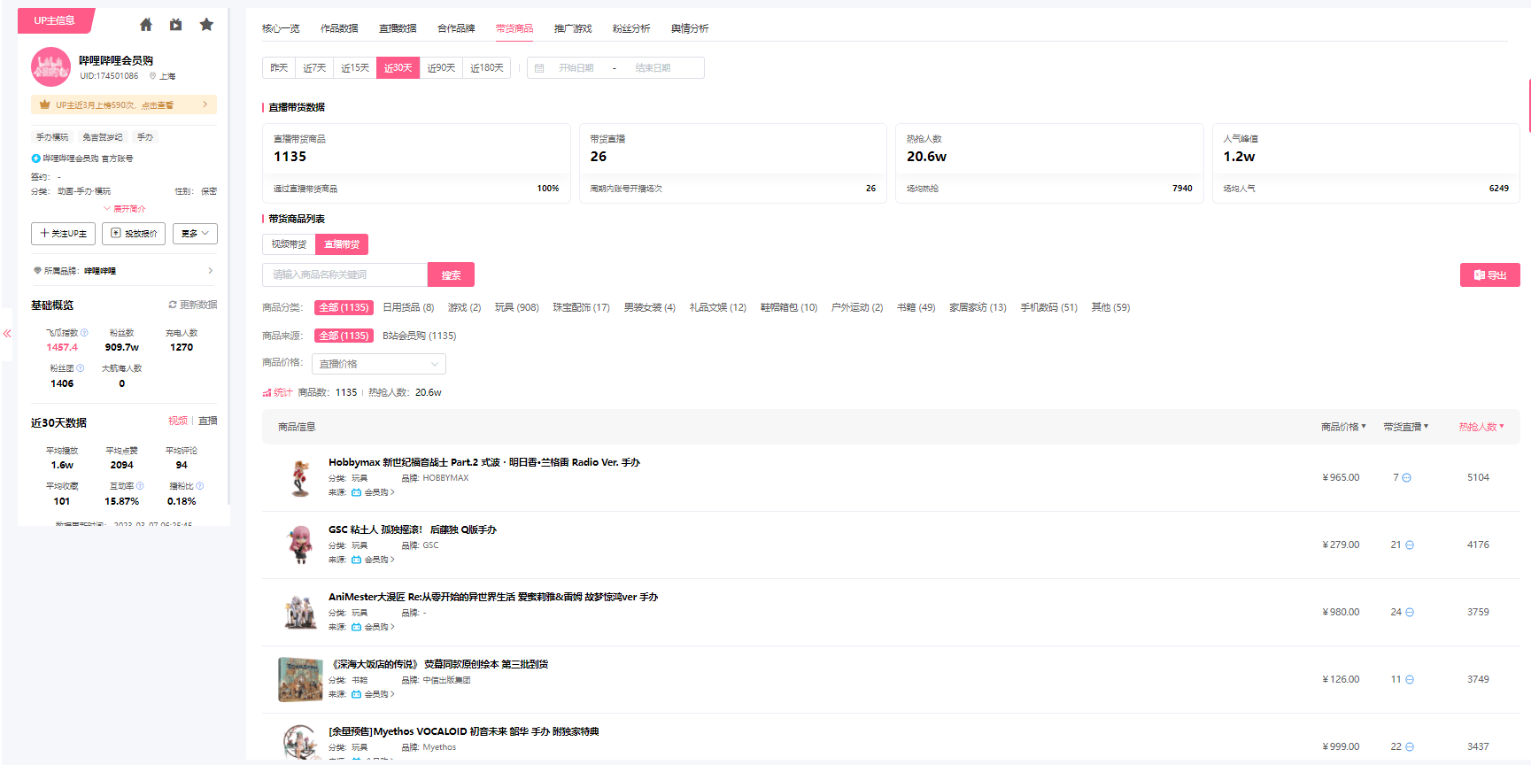The width and height of the screenshot is (1531, 765).
Task: Open the 核心一览 tab
Action: click(281, 28)
